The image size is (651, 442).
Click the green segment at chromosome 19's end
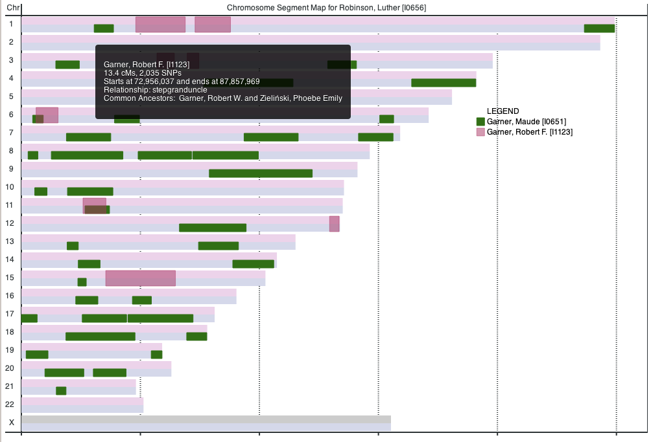click(156, 355)
